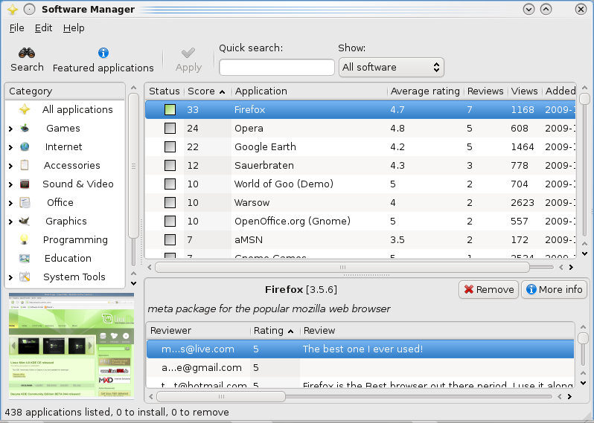Click the Programming lightbulb icon
Viewport: 594px width, 423px height.
(25, 239)
